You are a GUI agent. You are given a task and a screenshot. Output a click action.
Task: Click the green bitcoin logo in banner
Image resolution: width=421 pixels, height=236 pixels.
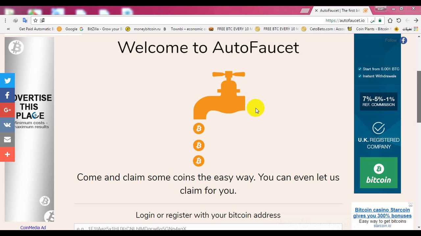379,173
